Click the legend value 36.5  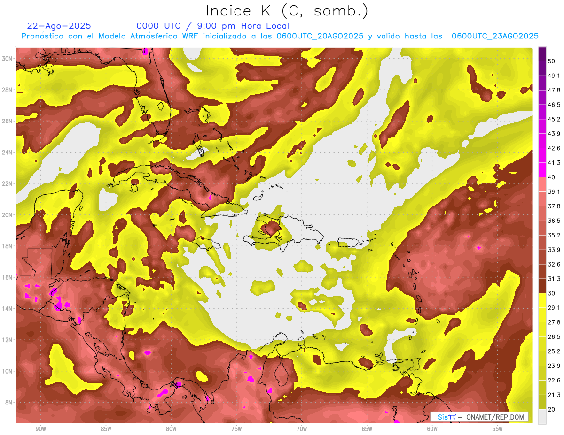pyautogui.click(x=554, y=221)
